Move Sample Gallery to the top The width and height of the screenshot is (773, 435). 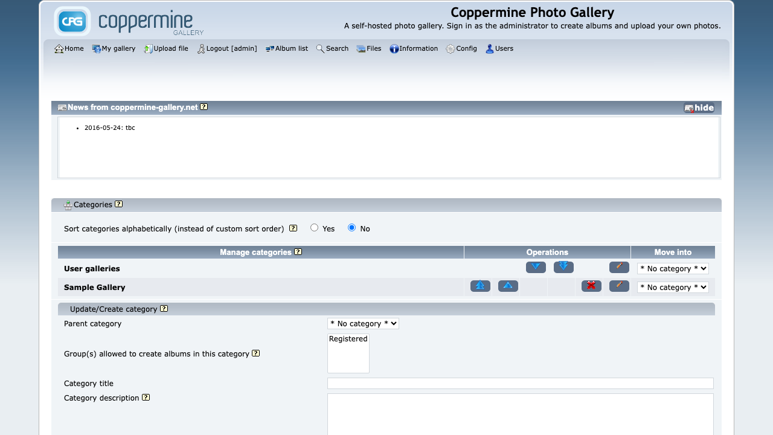[480, 286]
